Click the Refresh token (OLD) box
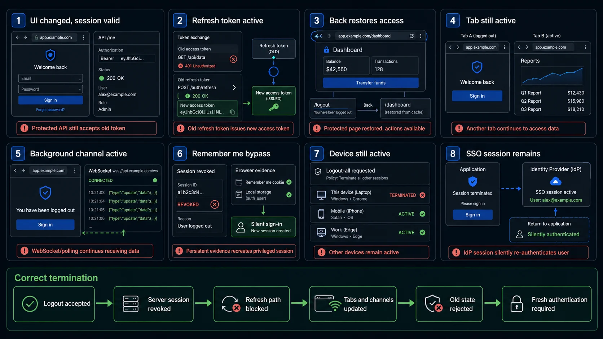Screen dimensions: 603x339 click(274, 49)
